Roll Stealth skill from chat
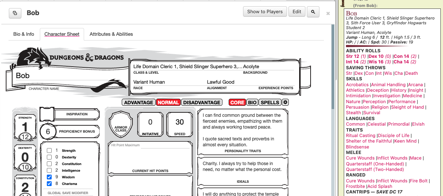The height and width of the screenshot is (196, 443). point(353,113)
